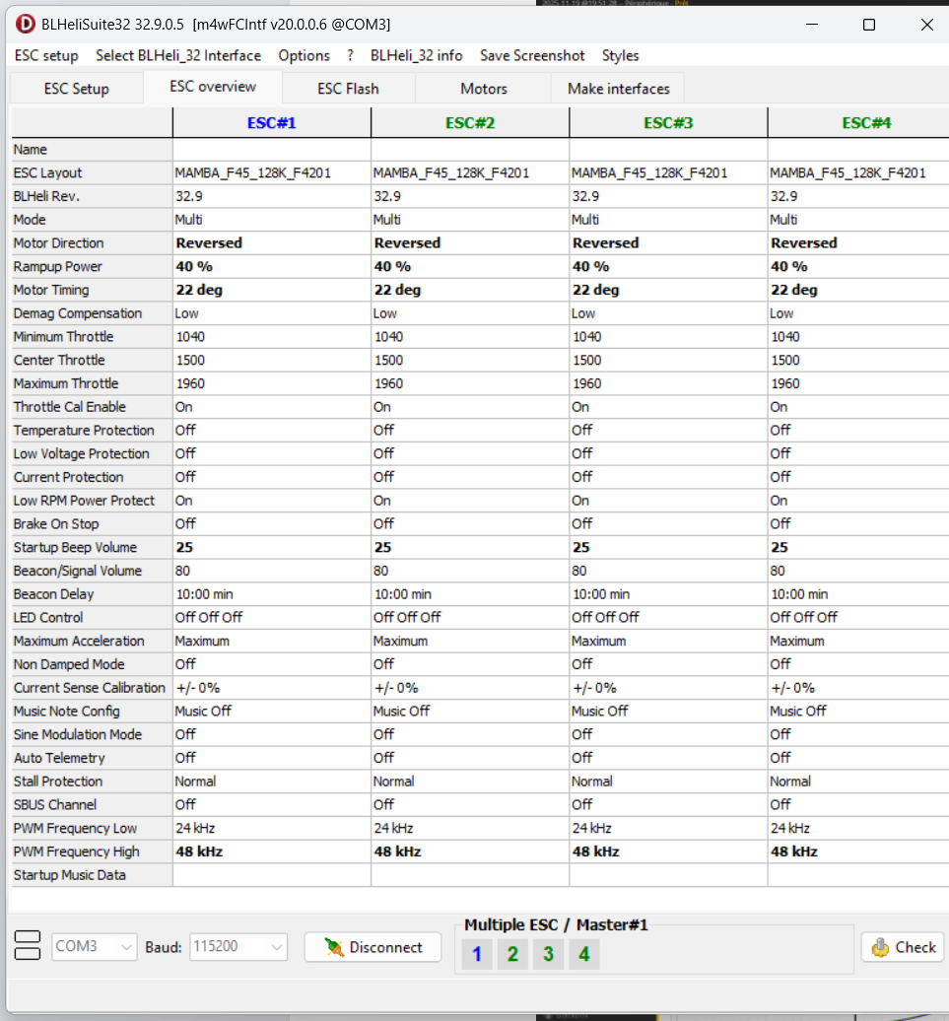Open the ESC setup menu
This screenshot has width=949, height=1021.
pos(46,55)
